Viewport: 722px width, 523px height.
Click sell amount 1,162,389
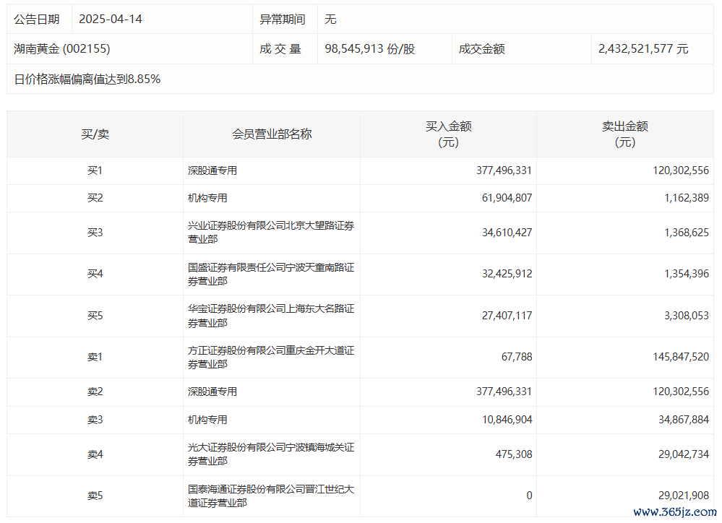point(687,199)
